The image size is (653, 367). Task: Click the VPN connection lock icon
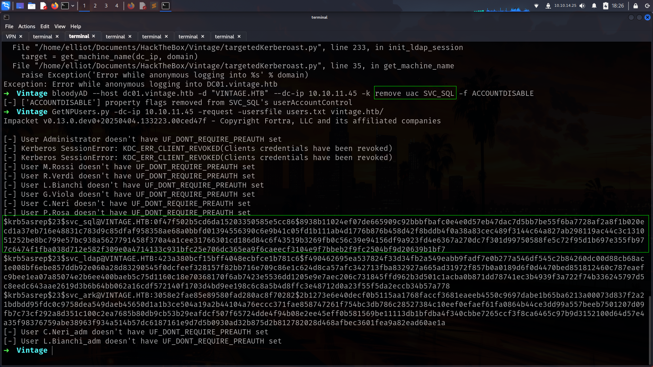point(548,6)
